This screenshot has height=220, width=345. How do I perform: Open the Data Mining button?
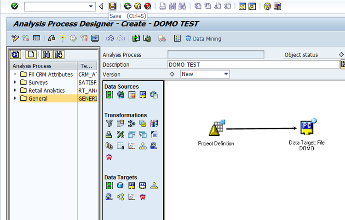203,39
